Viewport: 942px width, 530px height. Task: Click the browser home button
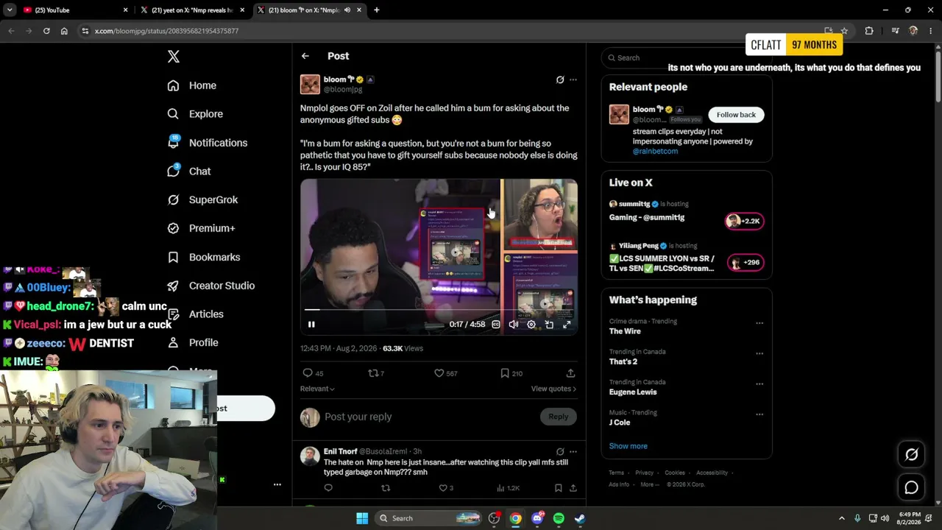64,31
